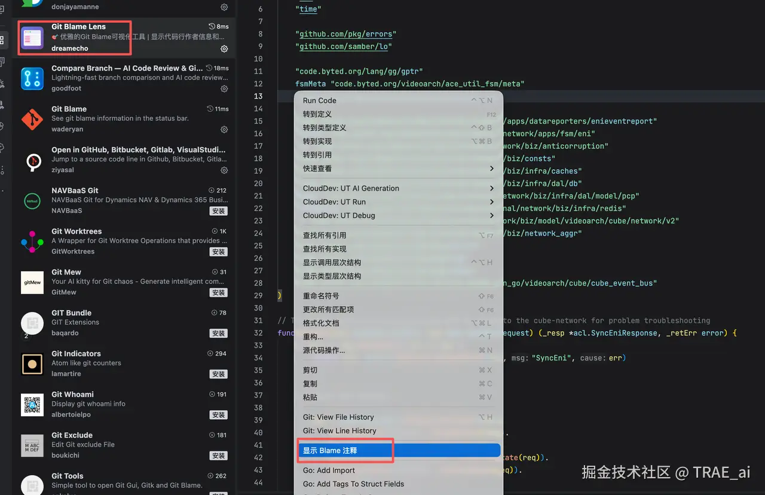Screen dimensions: 765x495
Task: Select 转到类型定义 in the context menu
Action: coord(399,128)
